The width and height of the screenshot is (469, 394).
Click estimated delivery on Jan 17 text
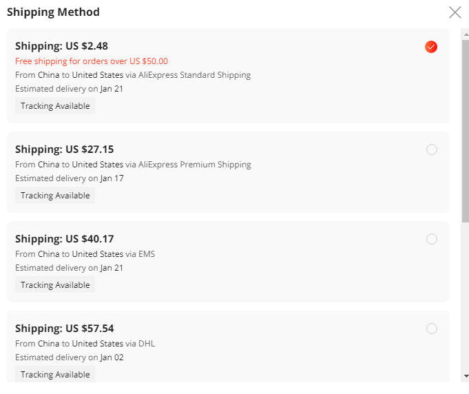(x=69, y=178)
